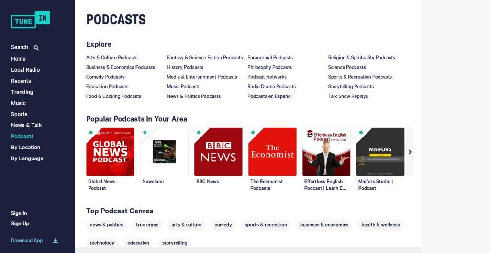The height and width of the screenshot is (253, 490).
Task: Open Fantasy & Science Fiction Podcasts
Action: [205, 58]
